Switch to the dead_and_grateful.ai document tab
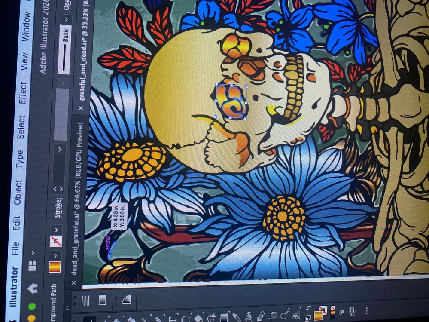This screenshot has height=322, width=429. pyautogui.click(x=76, y=198)
